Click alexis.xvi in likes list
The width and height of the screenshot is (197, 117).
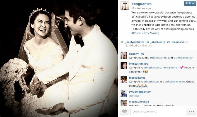[178, 42]
